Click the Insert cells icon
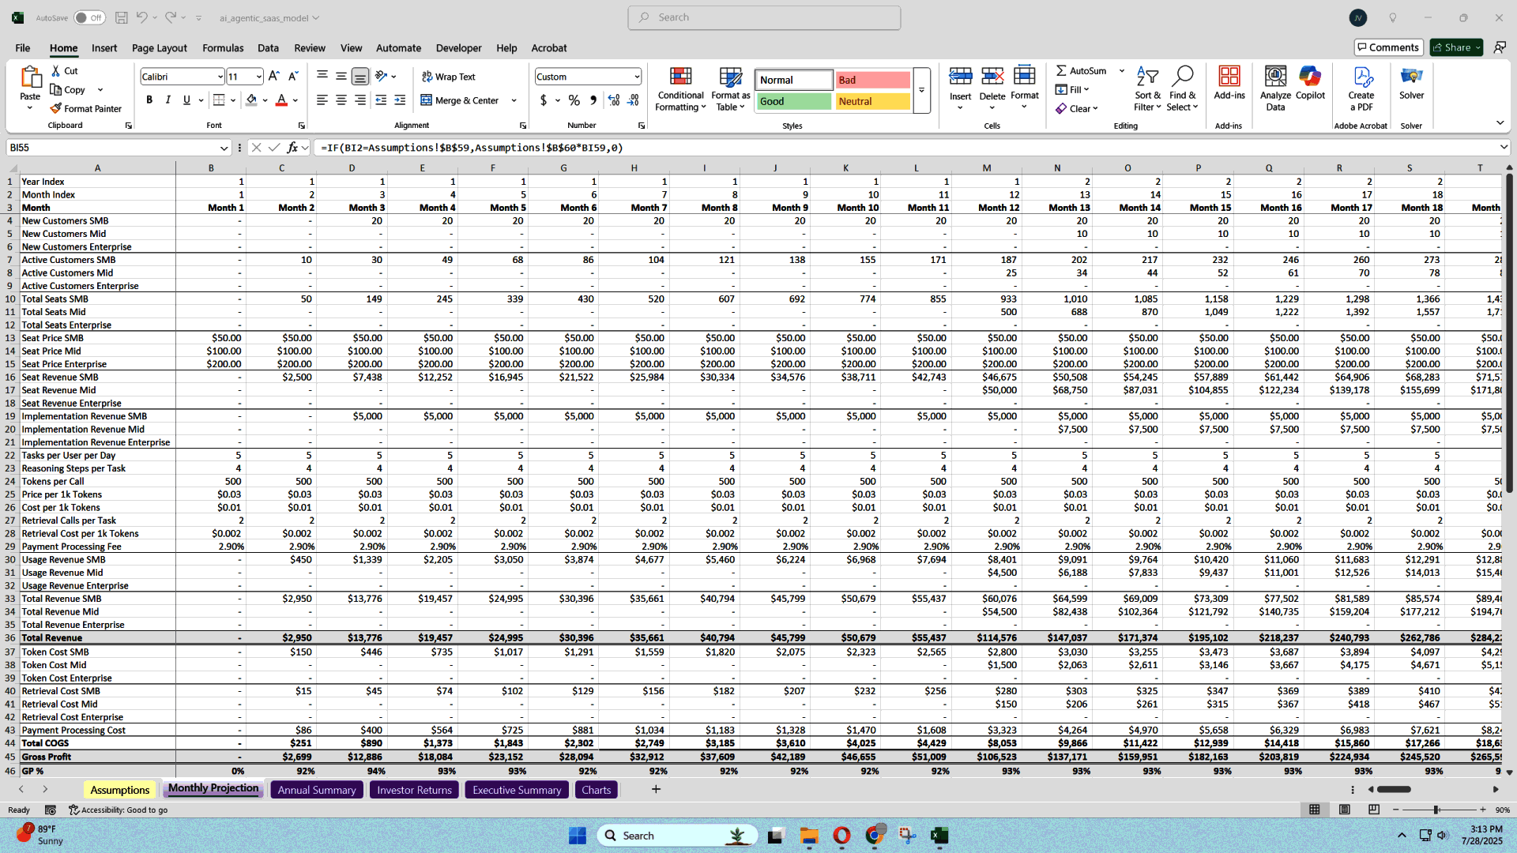 click(x=960, y=77)
